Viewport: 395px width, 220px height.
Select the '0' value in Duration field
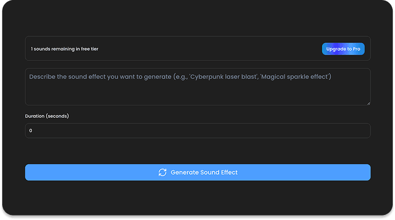pyautogui.click(x=31, y=131)
